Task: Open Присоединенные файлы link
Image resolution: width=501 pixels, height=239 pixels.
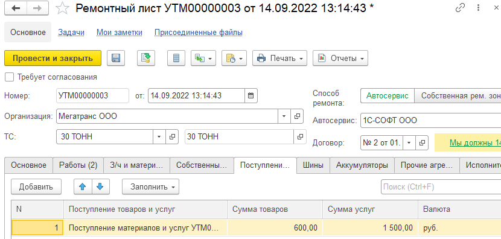Action: coord(199,32)
